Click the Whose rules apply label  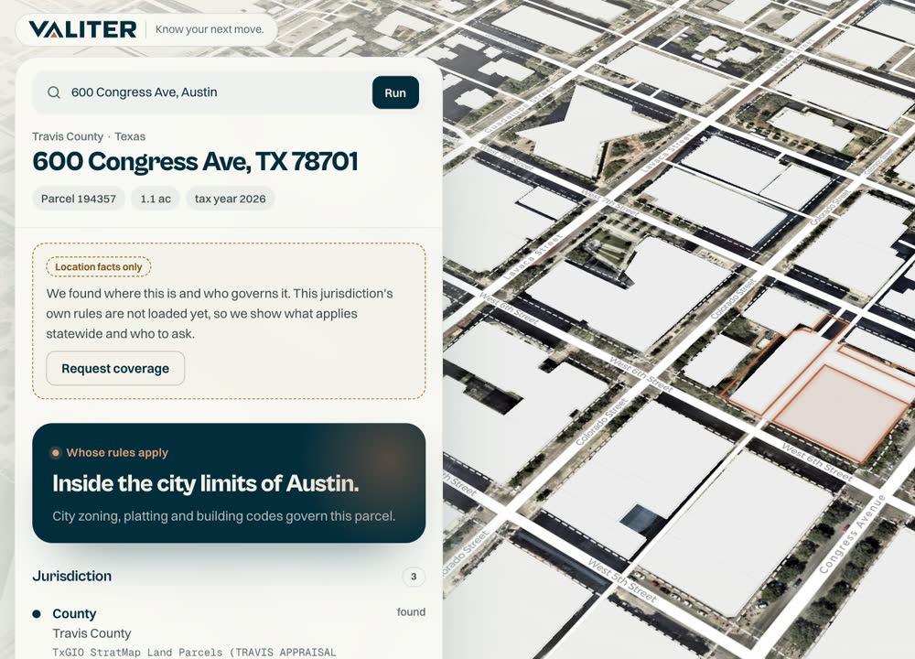117,452
